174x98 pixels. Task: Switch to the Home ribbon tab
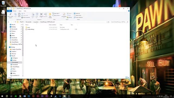tap(14, 11)
